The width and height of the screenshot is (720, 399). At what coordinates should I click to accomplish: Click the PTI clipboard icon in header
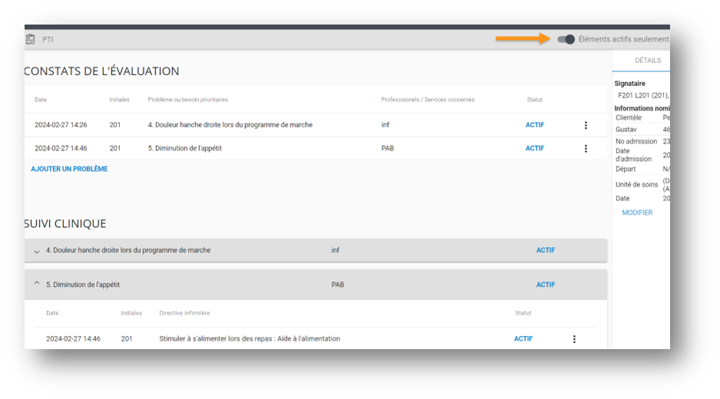[31, 39]
